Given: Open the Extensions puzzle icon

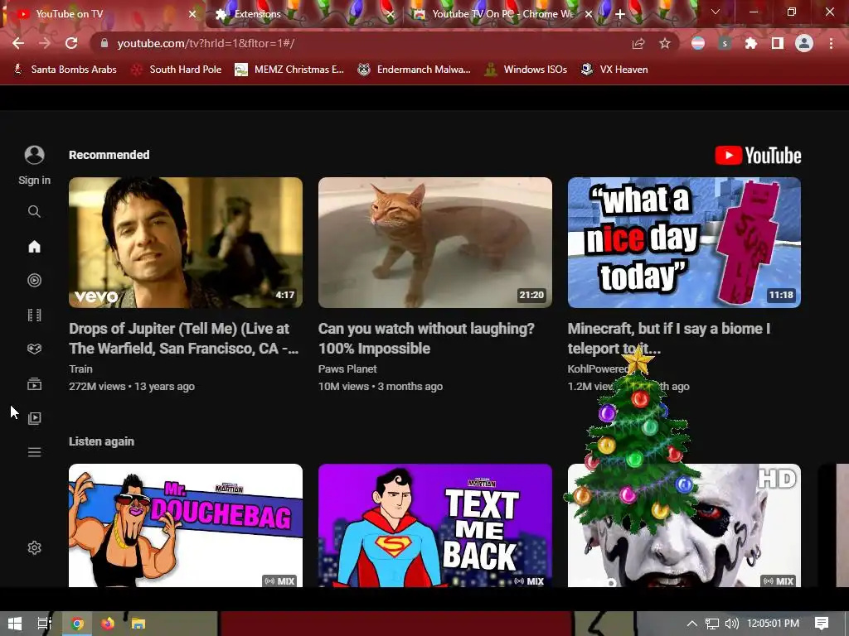Looking at the screenshot, I should coord(751,43).
